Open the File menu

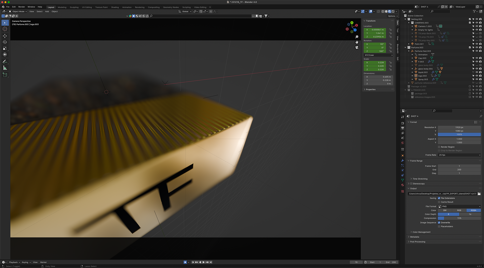click(8, 7)
